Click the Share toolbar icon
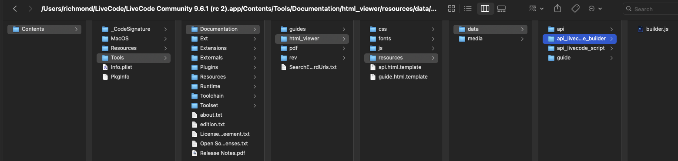Screen dimensions: 678x161 557,9
